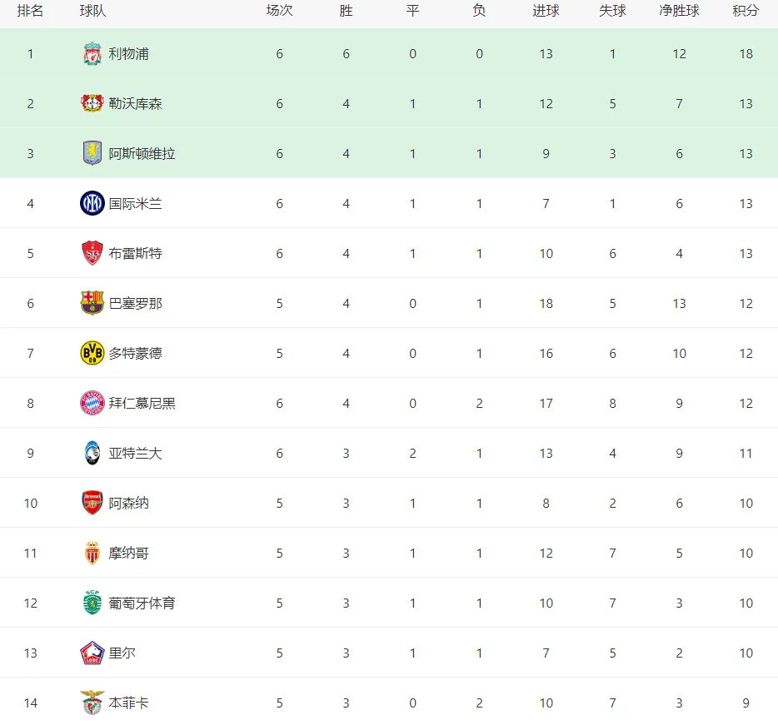
Task: Click the Lille LOSC logo
Action: point(92,653)
